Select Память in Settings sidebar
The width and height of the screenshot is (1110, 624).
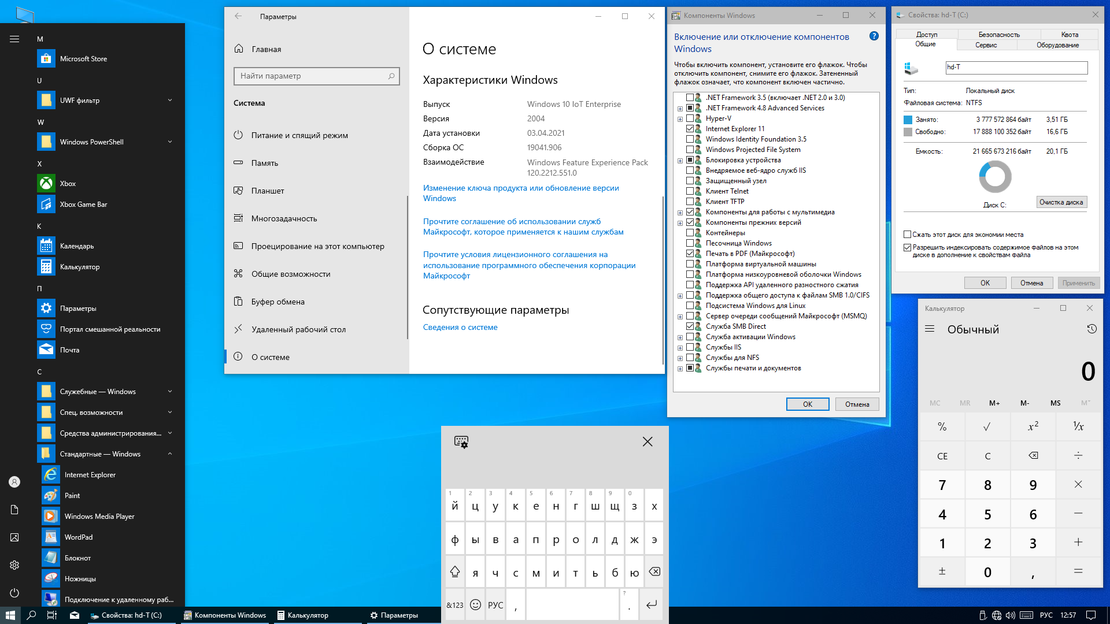pyautogui.click(x=316, y=163)
